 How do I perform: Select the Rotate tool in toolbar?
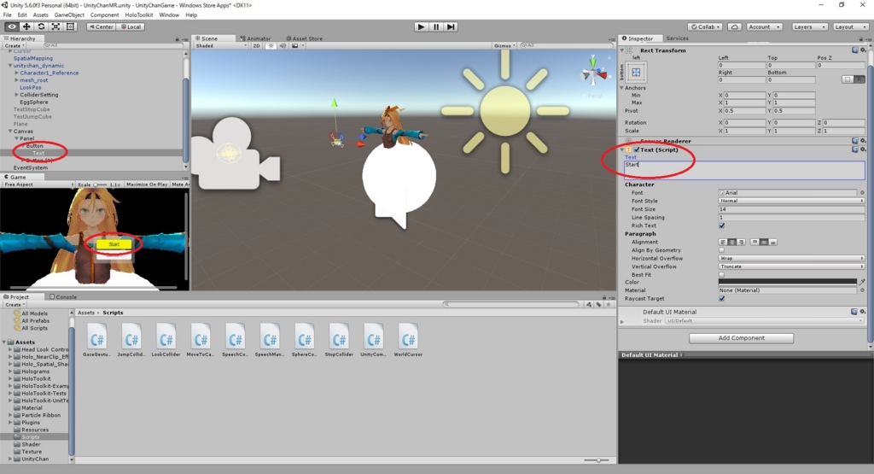[x=41, y=26]
